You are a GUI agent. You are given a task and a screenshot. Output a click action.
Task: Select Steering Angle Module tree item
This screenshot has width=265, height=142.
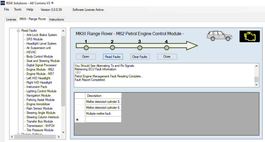[41, 113]
